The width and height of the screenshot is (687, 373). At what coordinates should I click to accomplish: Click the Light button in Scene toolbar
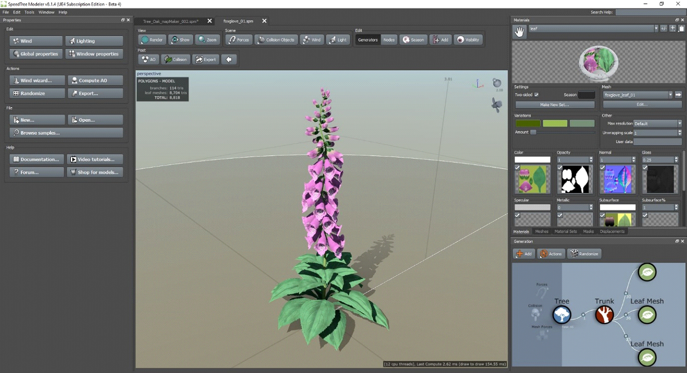click(x=338, y=40)
